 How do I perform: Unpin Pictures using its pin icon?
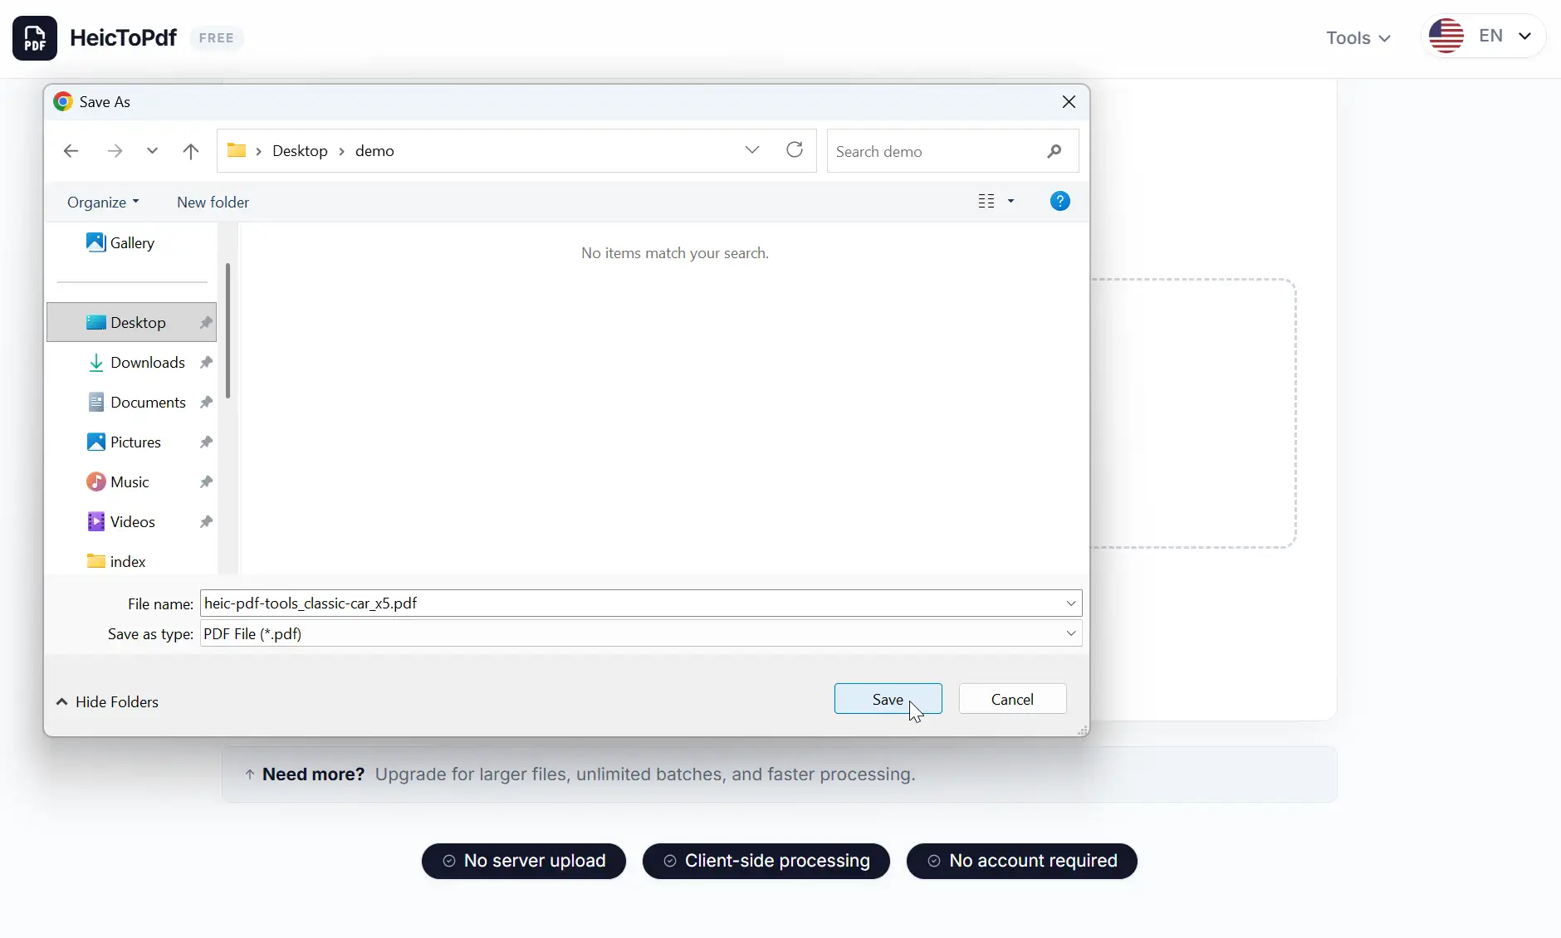pyautogui.click(x=206, y=442)
